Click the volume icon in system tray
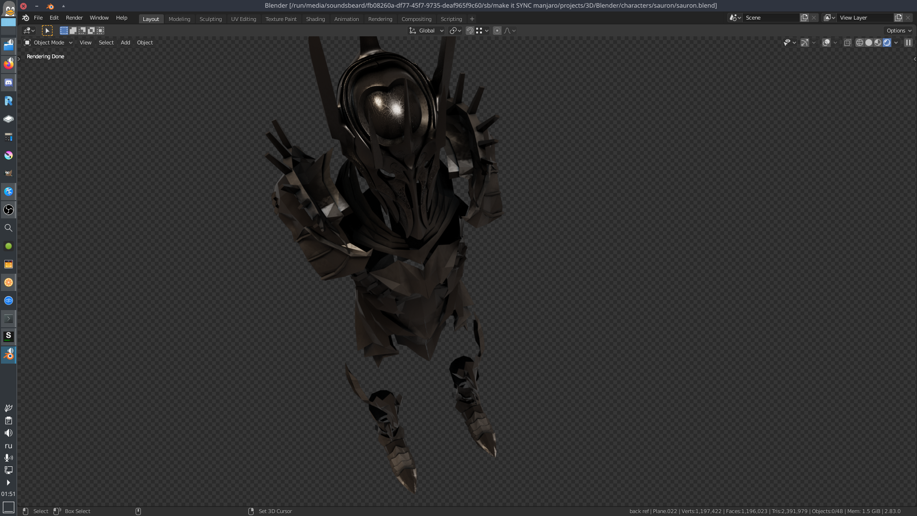 tap(8, 433)
